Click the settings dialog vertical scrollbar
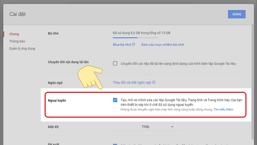Image resolution: width=257 pixels, height=145 pixels. (x=253, y=82)
